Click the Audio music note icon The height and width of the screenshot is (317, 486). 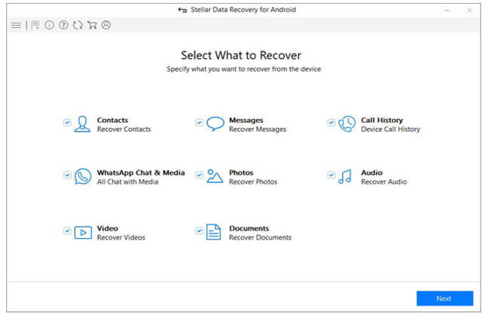(346, 177)
